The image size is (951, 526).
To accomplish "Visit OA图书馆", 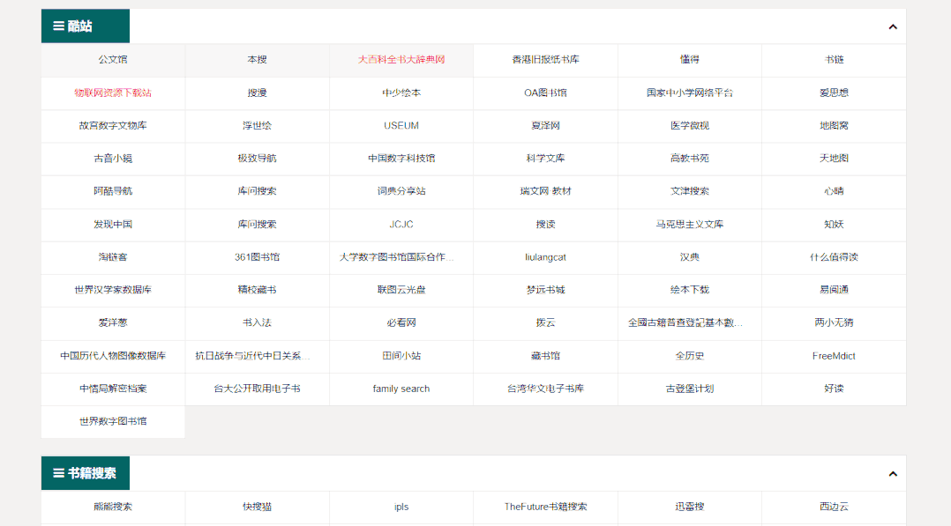I will (x=545, y=93).
